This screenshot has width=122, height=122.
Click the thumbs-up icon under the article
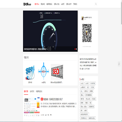[46, 115]
